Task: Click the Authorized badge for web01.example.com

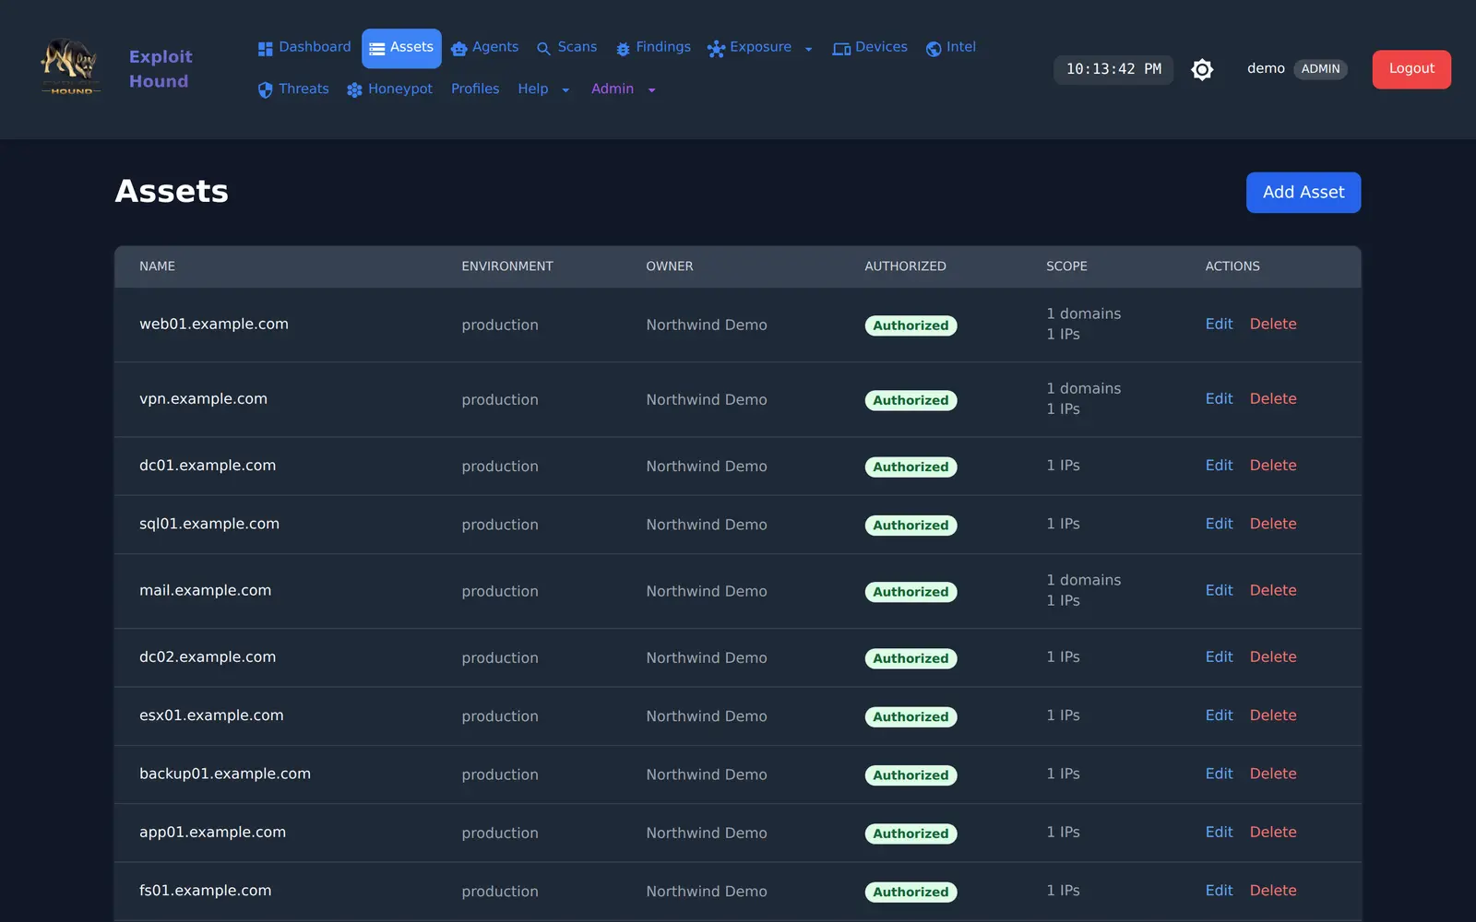Action: click(x=911, y=325)
